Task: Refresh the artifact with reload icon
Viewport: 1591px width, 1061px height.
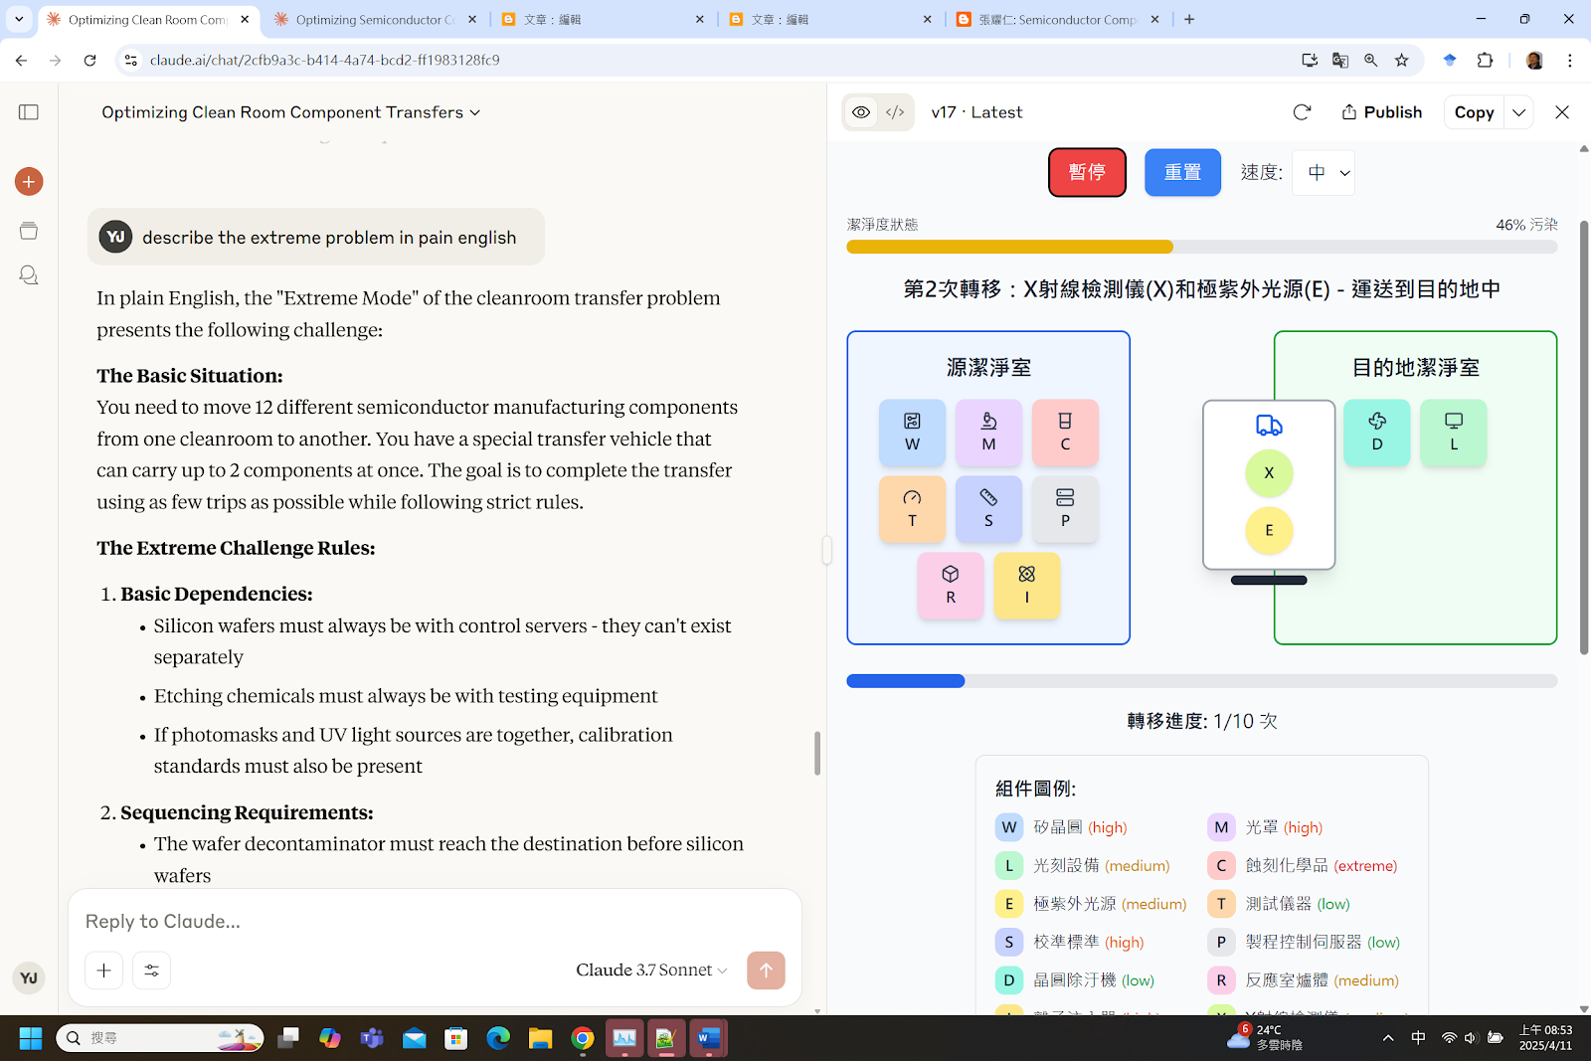Action: tap(1302, 112)
